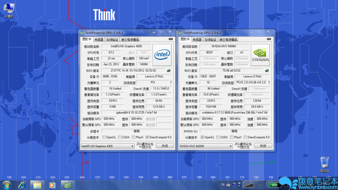Click the NVIDIA NVS 5400M name field
Screen dimensions: 338x190
[x=224, y=46]
